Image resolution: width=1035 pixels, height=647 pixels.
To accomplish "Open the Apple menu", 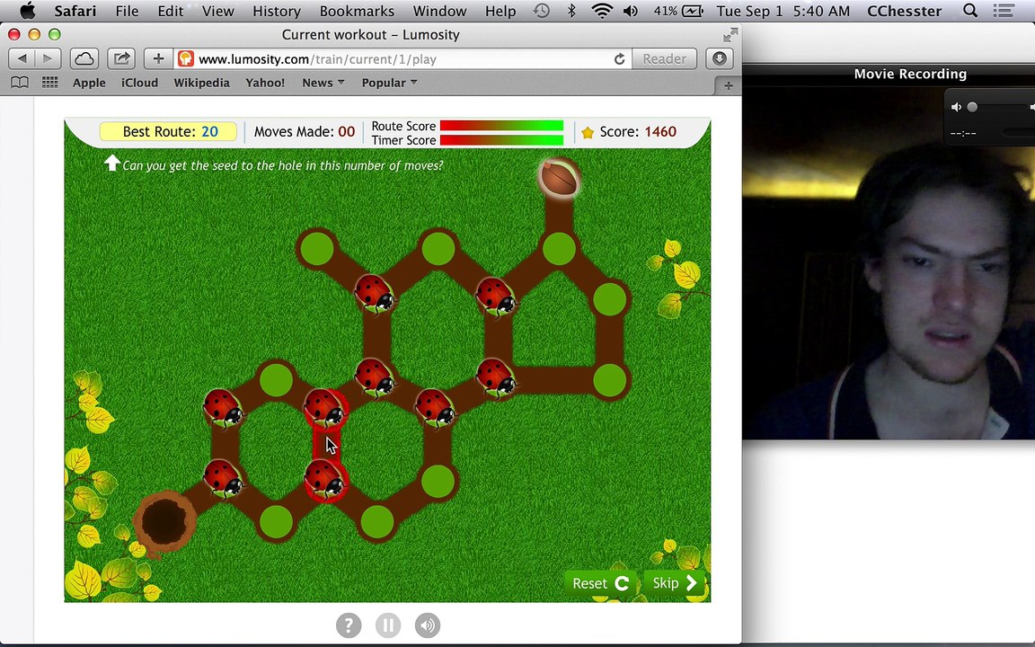I will [28, 11].
